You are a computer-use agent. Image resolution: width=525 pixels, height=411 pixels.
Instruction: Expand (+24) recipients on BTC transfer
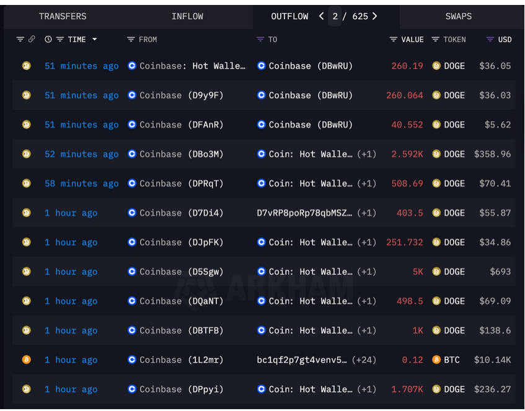[x=364, y=360]
